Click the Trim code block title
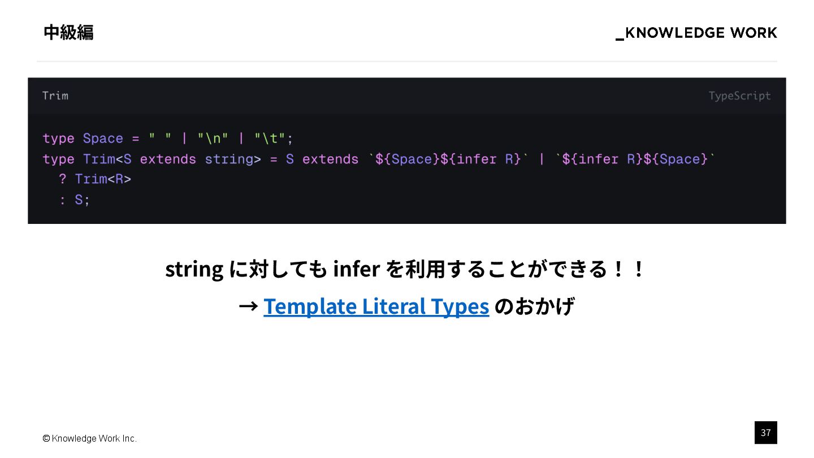The image size is (814, 458). click(x=55, y=96)
